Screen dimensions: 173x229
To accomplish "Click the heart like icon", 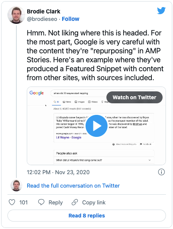I will (12, 203).
